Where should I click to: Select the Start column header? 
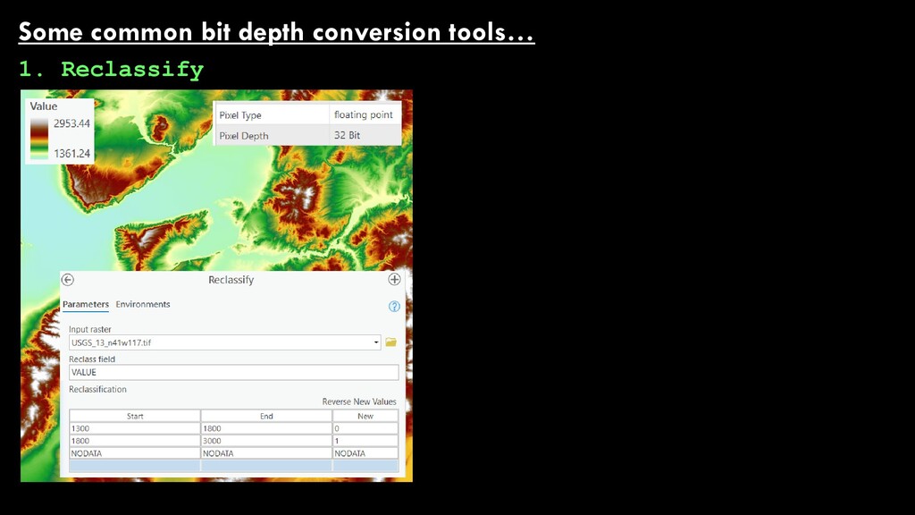(x=135, y=417)
